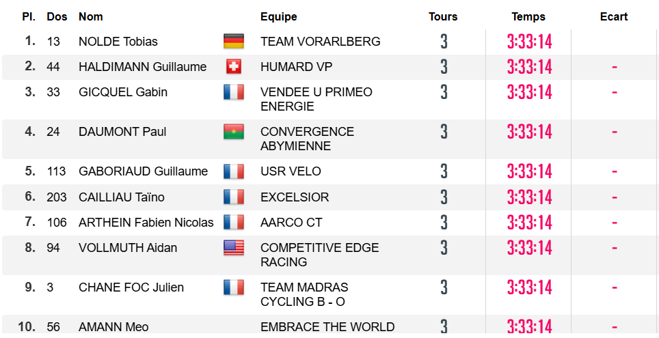Click the German flag beside NOLDE Tobias

tap(234, 42)
